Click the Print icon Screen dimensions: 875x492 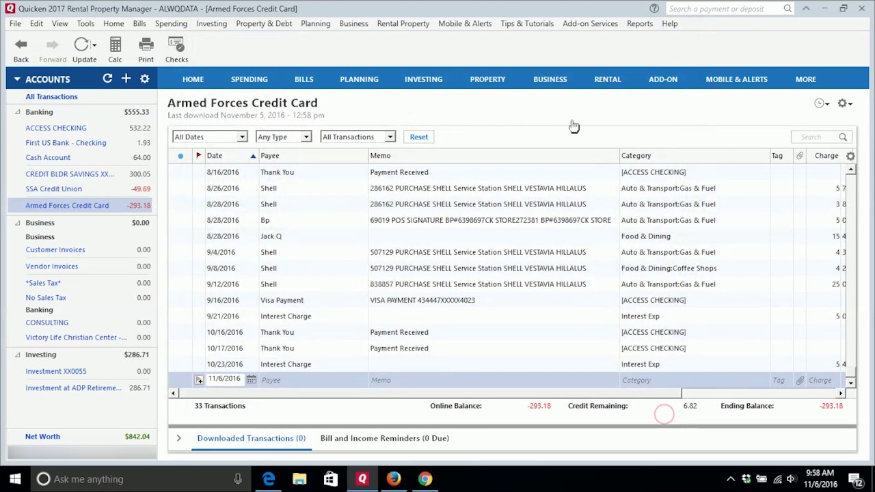coord(146,44)
